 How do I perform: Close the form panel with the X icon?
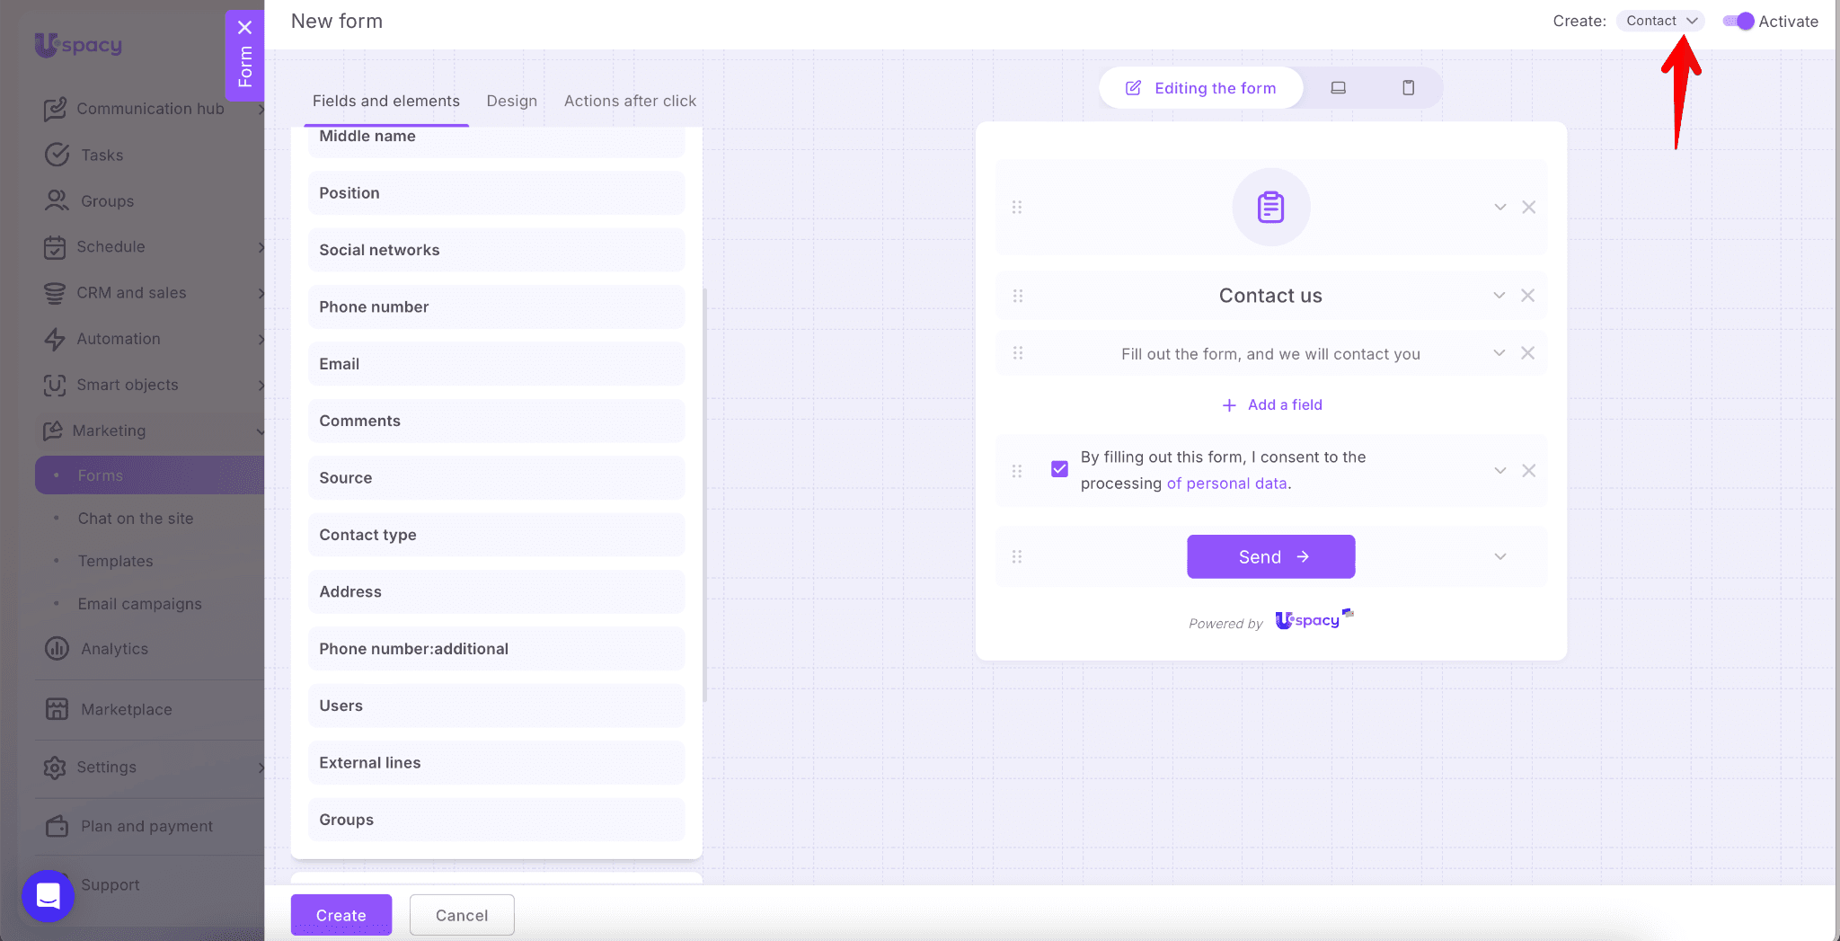coord(244,27)
